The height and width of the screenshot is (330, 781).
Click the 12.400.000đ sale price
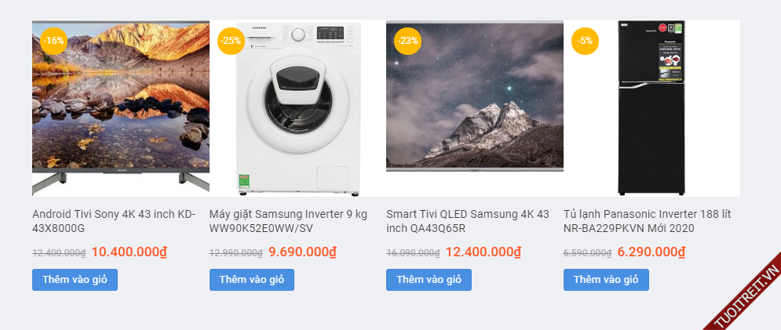point(484,252)
